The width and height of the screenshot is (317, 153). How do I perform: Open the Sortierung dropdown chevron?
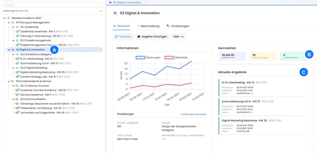[101, 11]
